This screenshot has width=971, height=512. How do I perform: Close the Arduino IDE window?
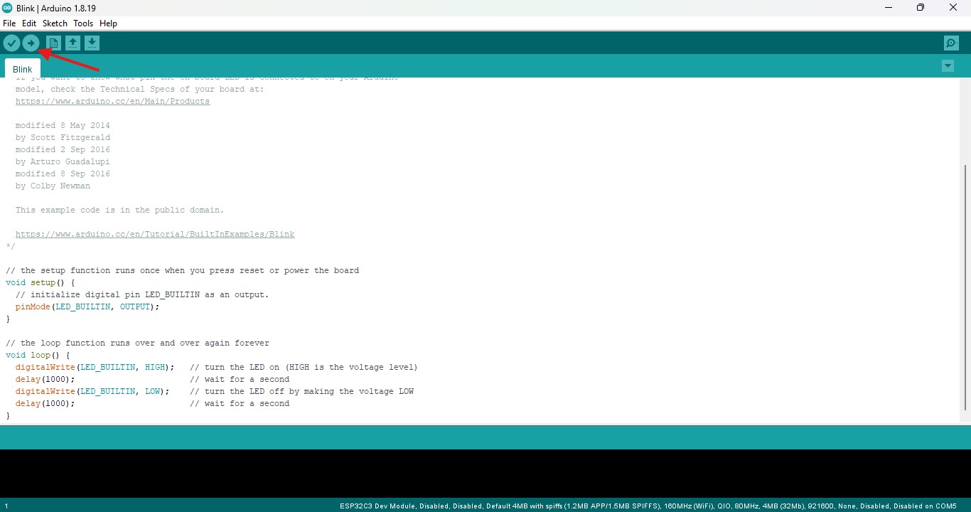click(x=953, y=8)
